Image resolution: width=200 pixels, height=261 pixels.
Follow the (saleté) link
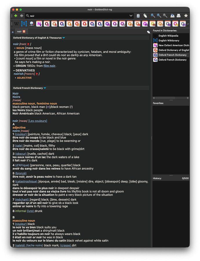coord(20,245)
